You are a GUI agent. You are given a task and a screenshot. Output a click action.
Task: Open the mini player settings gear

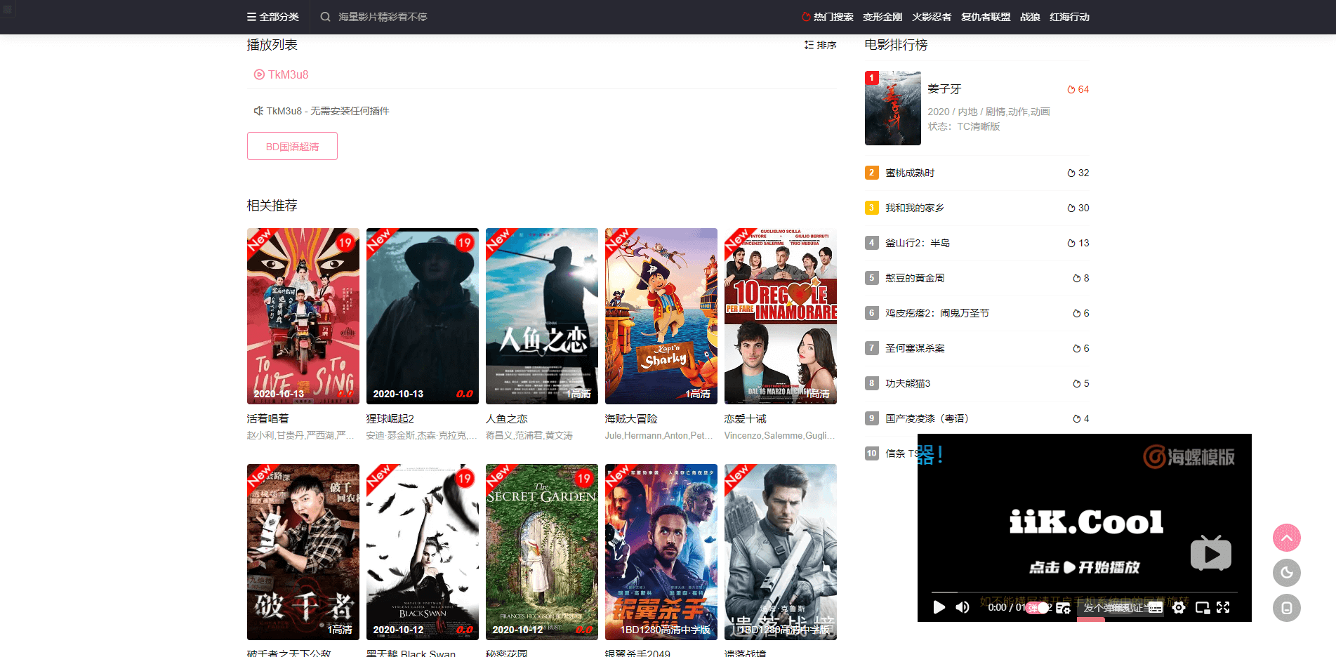click(1179, 608)
